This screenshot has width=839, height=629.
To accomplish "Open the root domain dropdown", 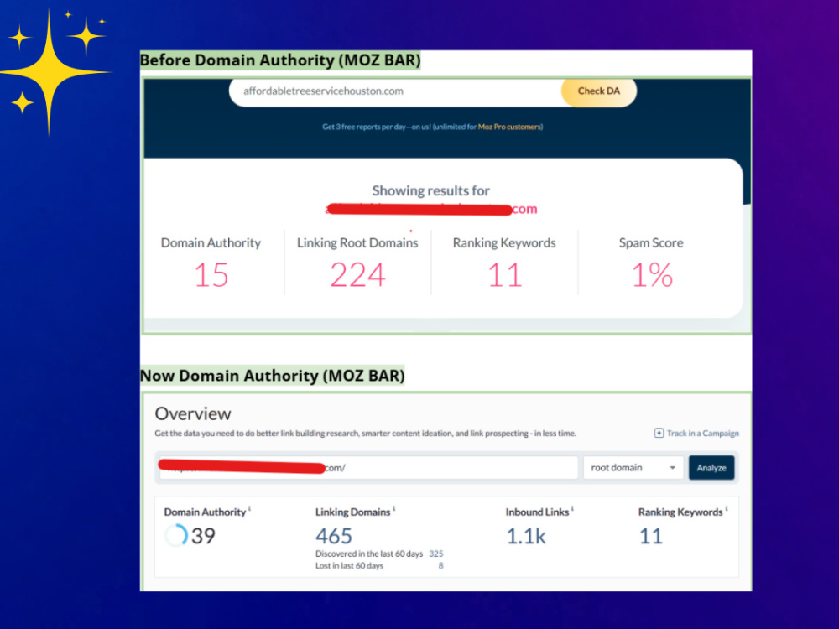I will 633,467.
